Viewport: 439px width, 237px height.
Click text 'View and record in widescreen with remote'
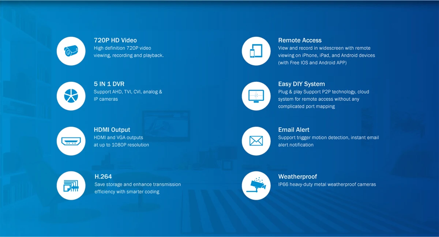tap(324, 48)
